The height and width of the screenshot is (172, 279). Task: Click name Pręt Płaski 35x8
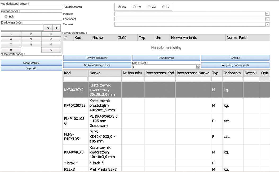[x=103, y=169]
